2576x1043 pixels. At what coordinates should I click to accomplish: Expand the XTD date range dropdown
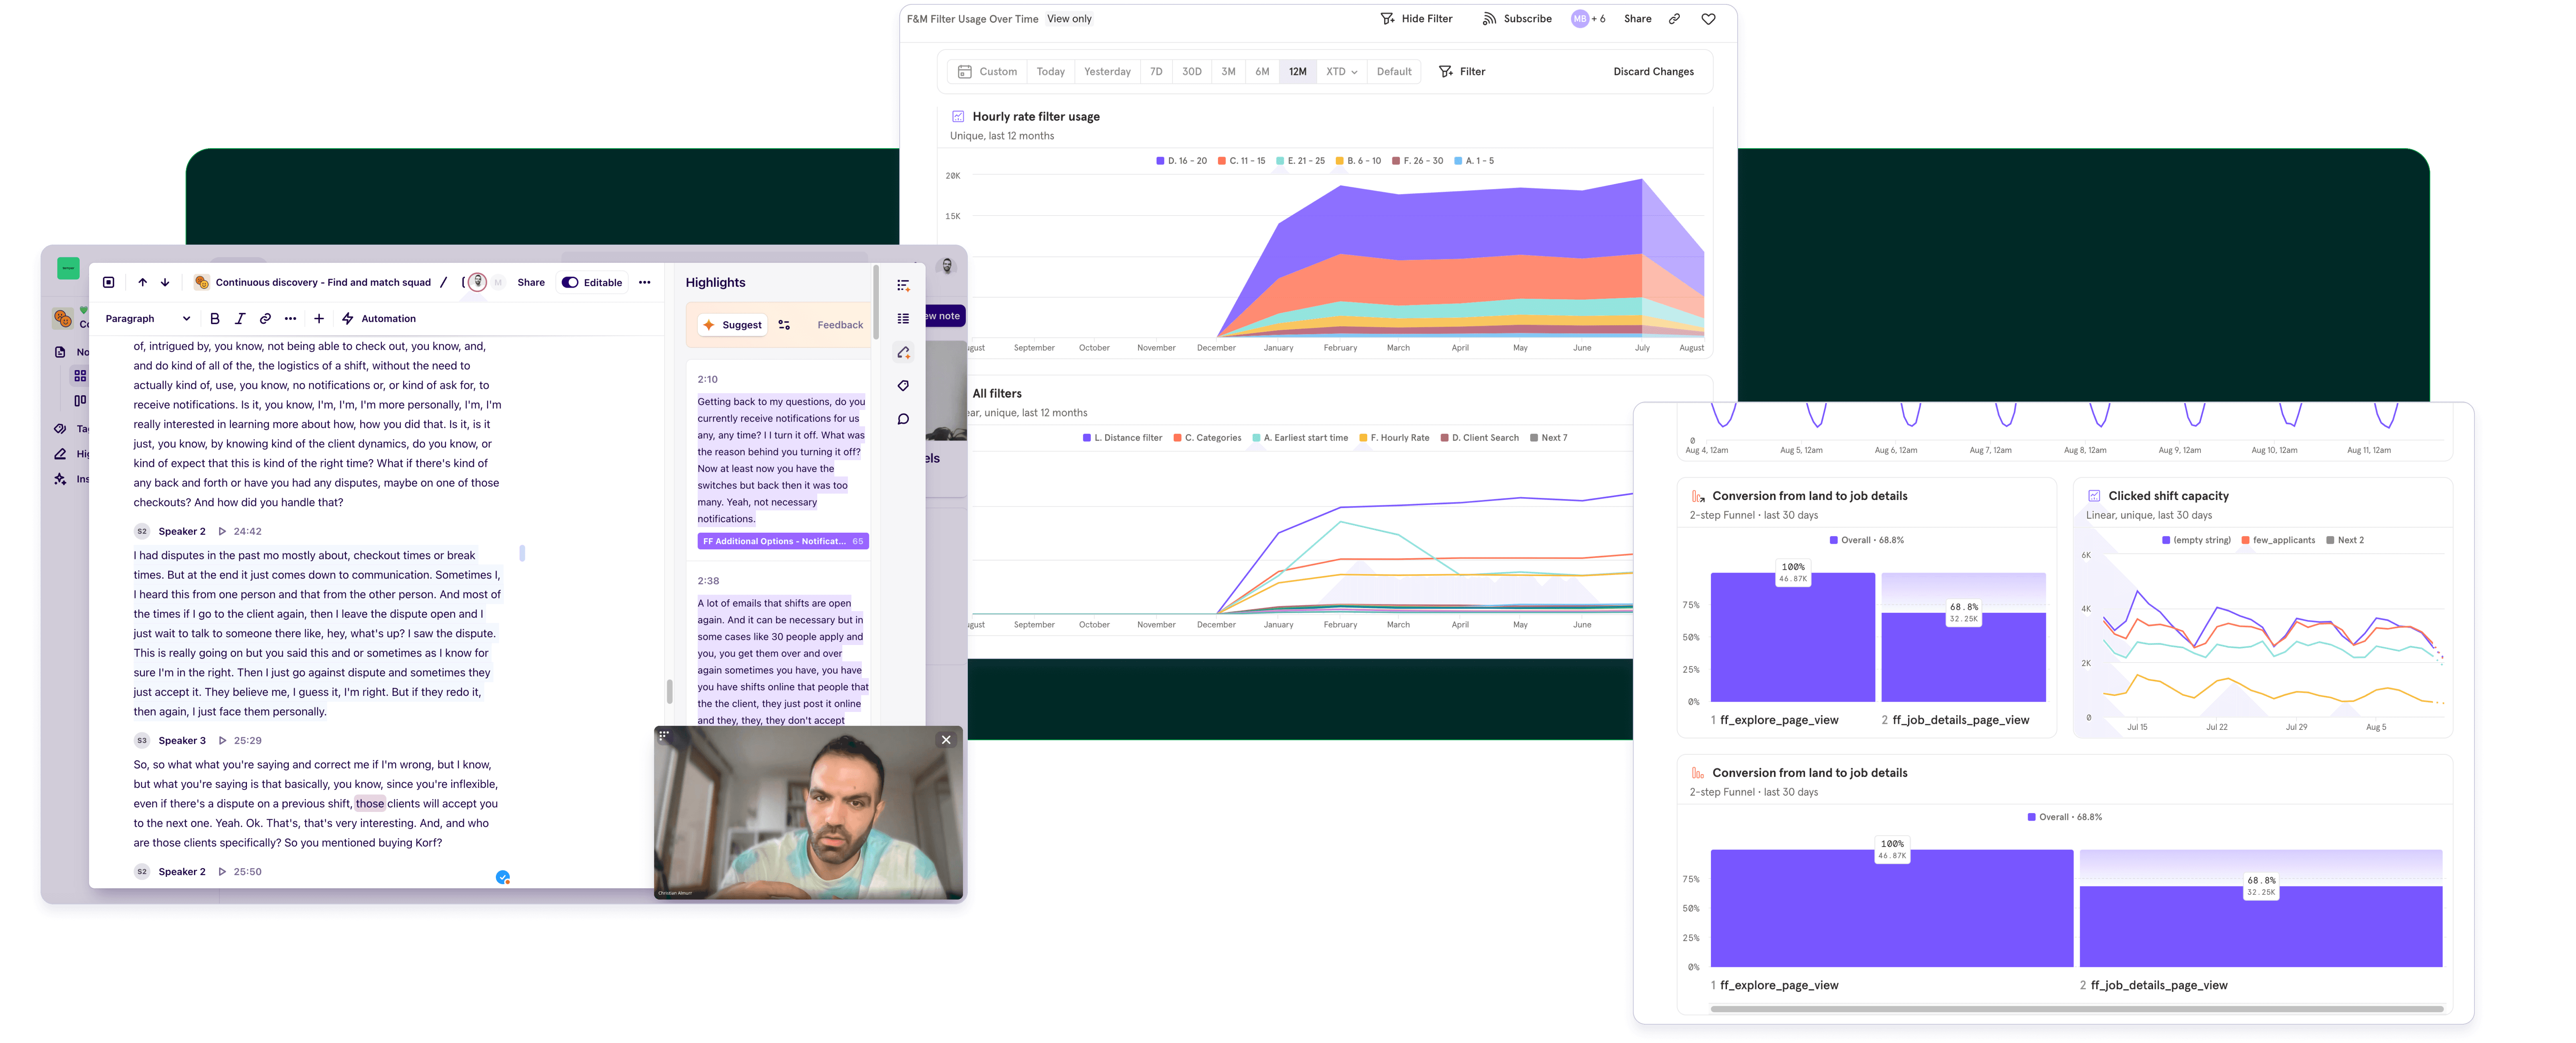pos(1341,72)
